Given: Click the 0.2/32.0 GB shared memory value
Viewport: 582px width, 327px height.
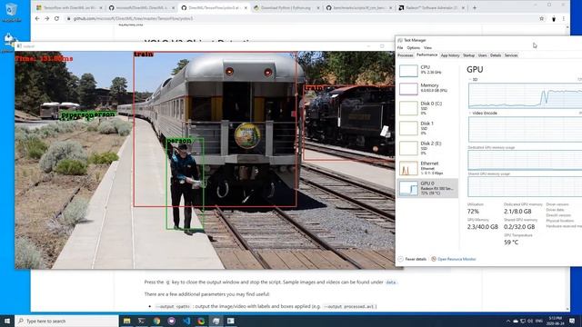Looking at the screenshot, I should [519, 226].
